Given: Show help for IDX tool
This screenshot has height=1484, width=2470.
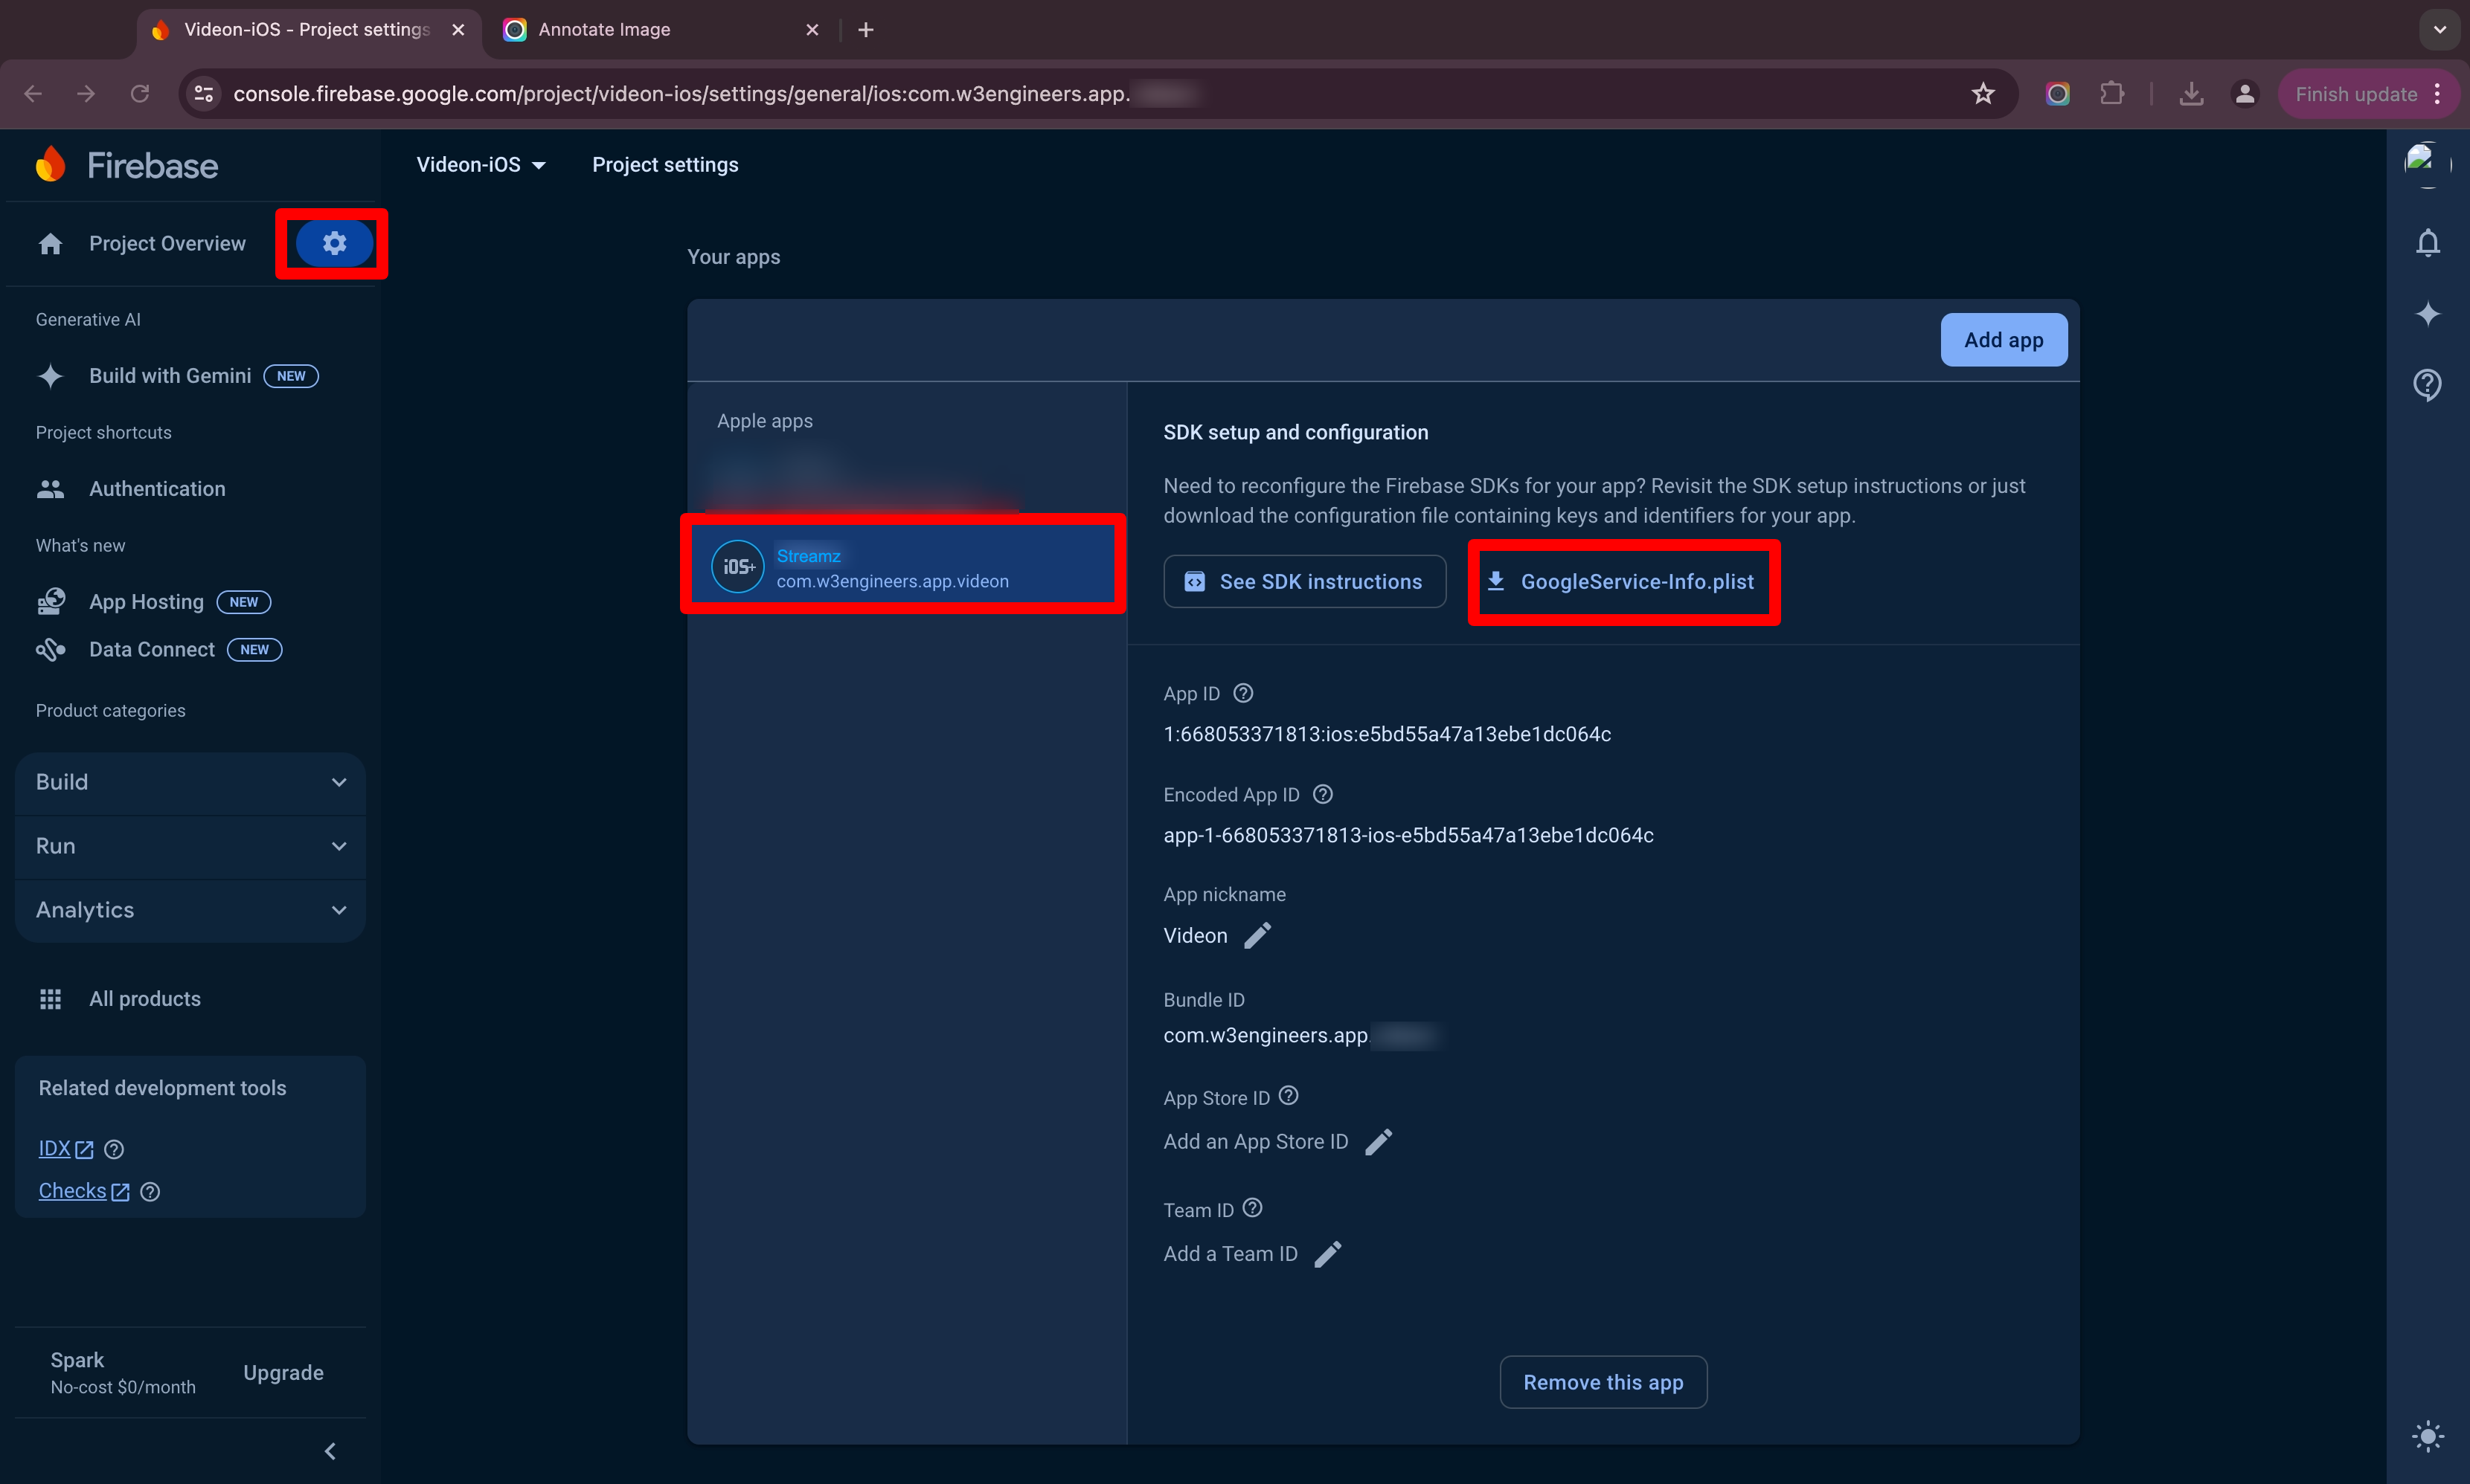Looking at the screenshot, I should pyautogui.click(x=114, y=1150).
